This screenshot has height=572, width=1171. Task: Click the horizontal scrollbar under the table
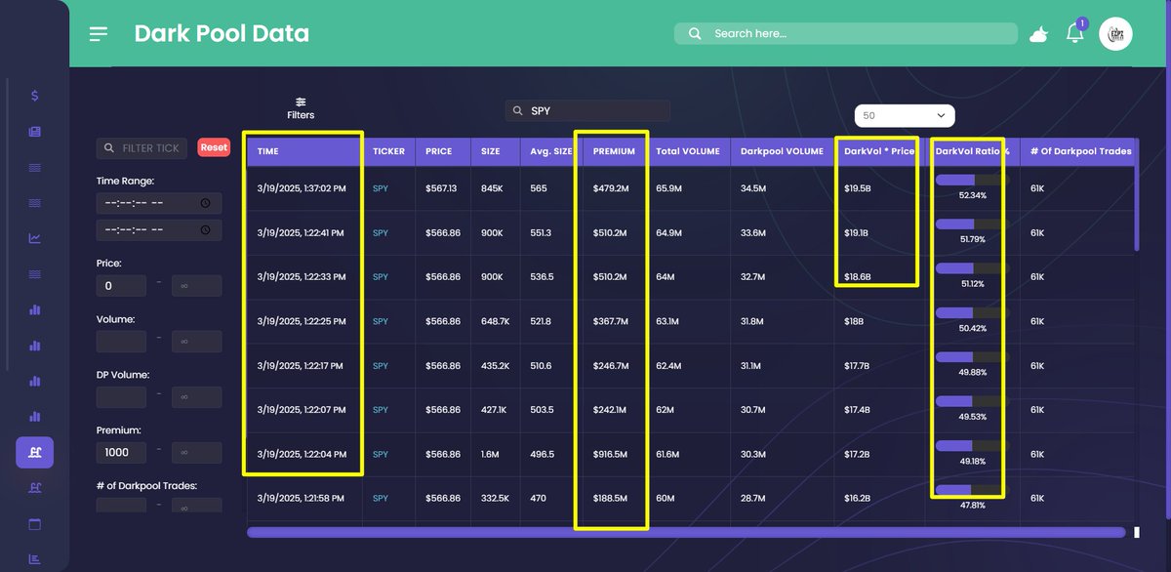click(686, 532)
